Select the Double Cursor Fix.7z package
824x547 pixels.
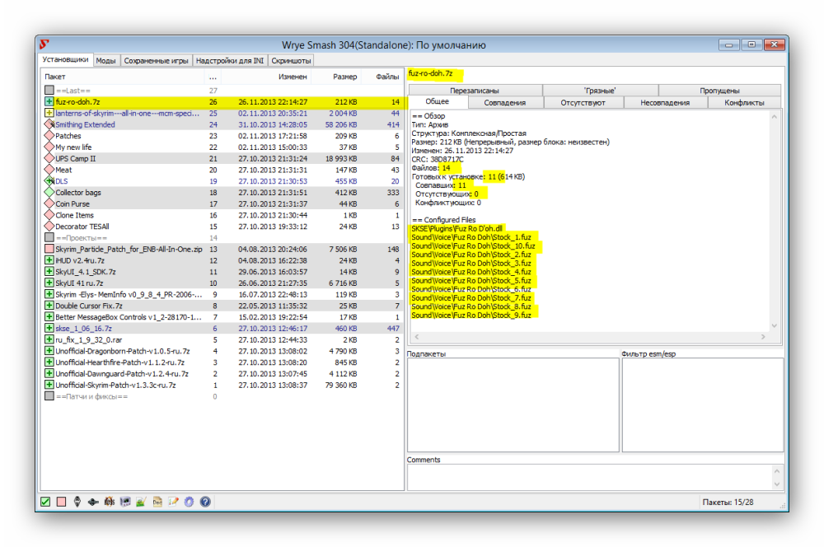pyautogui.click(x=222, y=306)
